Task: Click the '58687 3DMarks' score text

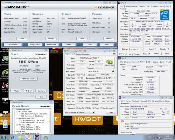Action: [29, 62]
